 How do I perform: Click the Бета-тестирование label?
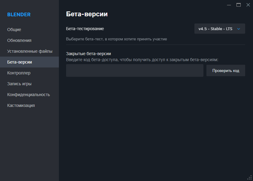pos(85,29)
